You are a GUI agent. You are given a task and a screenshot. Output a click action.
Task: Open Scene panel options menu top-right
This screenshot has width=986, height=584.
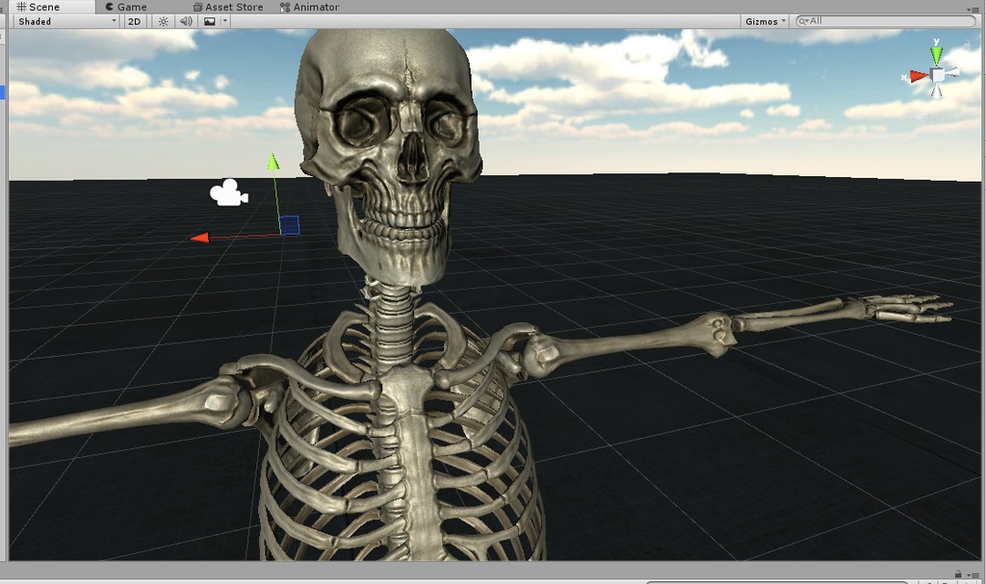(973, 9)
